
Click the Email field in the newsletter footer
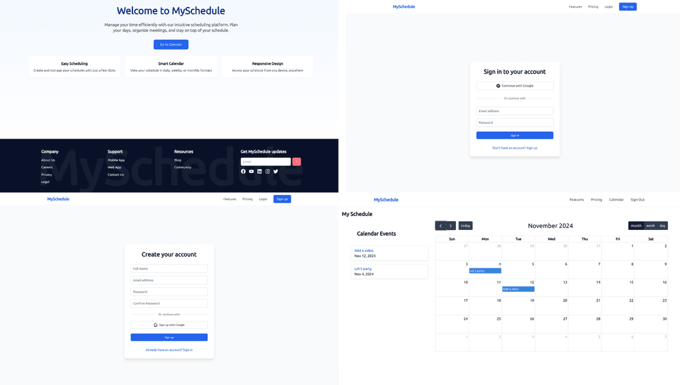coord(266,161)
